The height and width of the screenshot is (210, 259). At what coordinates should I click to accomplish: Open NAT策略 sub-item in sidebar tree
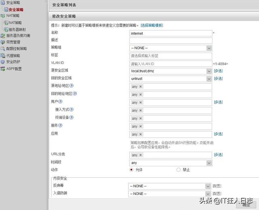coord(15,23)
